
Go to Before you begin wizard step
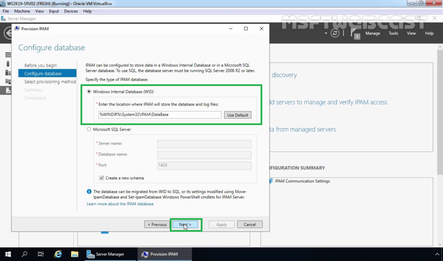click(x=40, y=65)
